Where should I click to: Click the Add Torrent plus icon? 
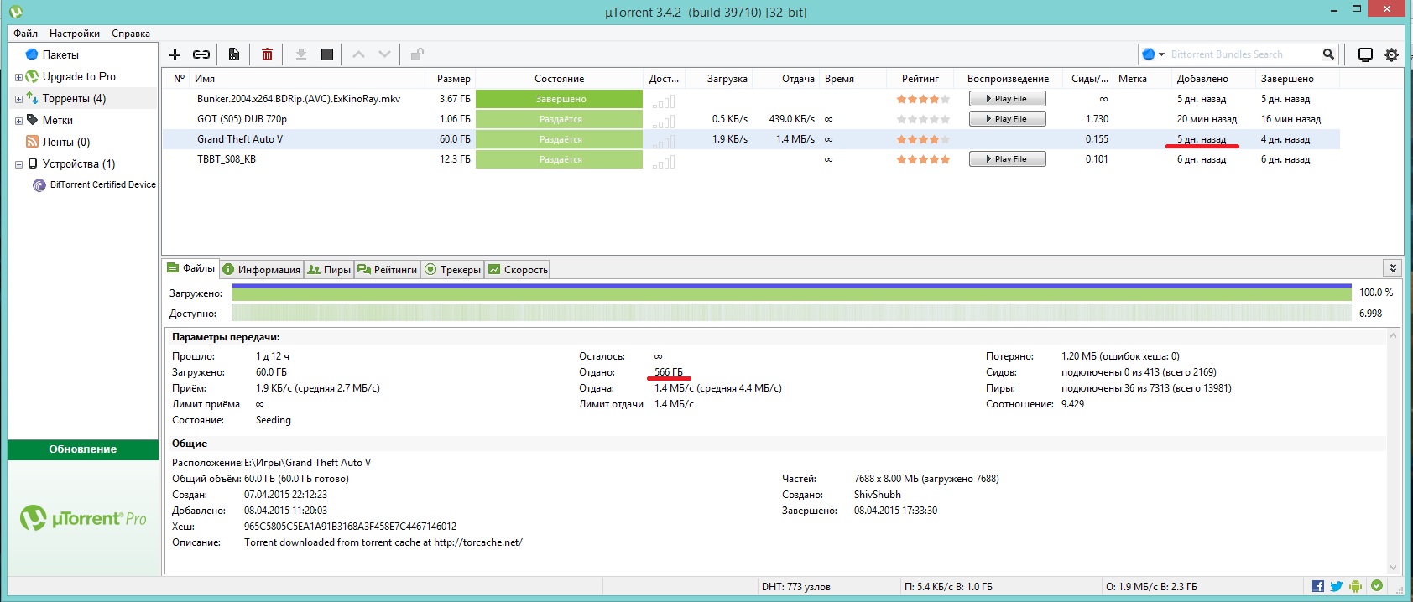tap(175, 54)
